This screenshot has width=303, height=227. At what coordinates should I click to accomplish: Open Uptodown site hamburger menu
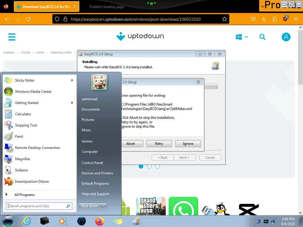click(12, 37)
